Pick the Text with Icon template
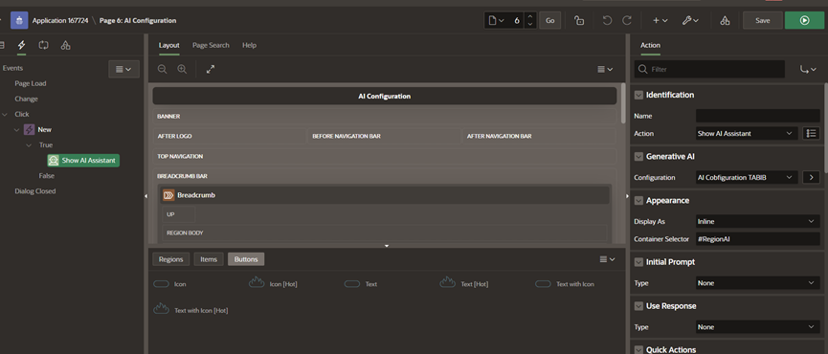Viewport: 828px width, 354px height. tap(565, 284)
